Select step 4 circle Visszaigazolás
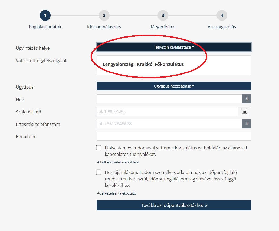The width and height of the screenshot is (279, 231). click(x=222, y=15)
